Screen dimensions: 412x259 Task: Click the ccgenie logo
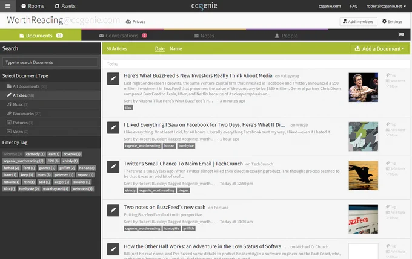(204, 6)
